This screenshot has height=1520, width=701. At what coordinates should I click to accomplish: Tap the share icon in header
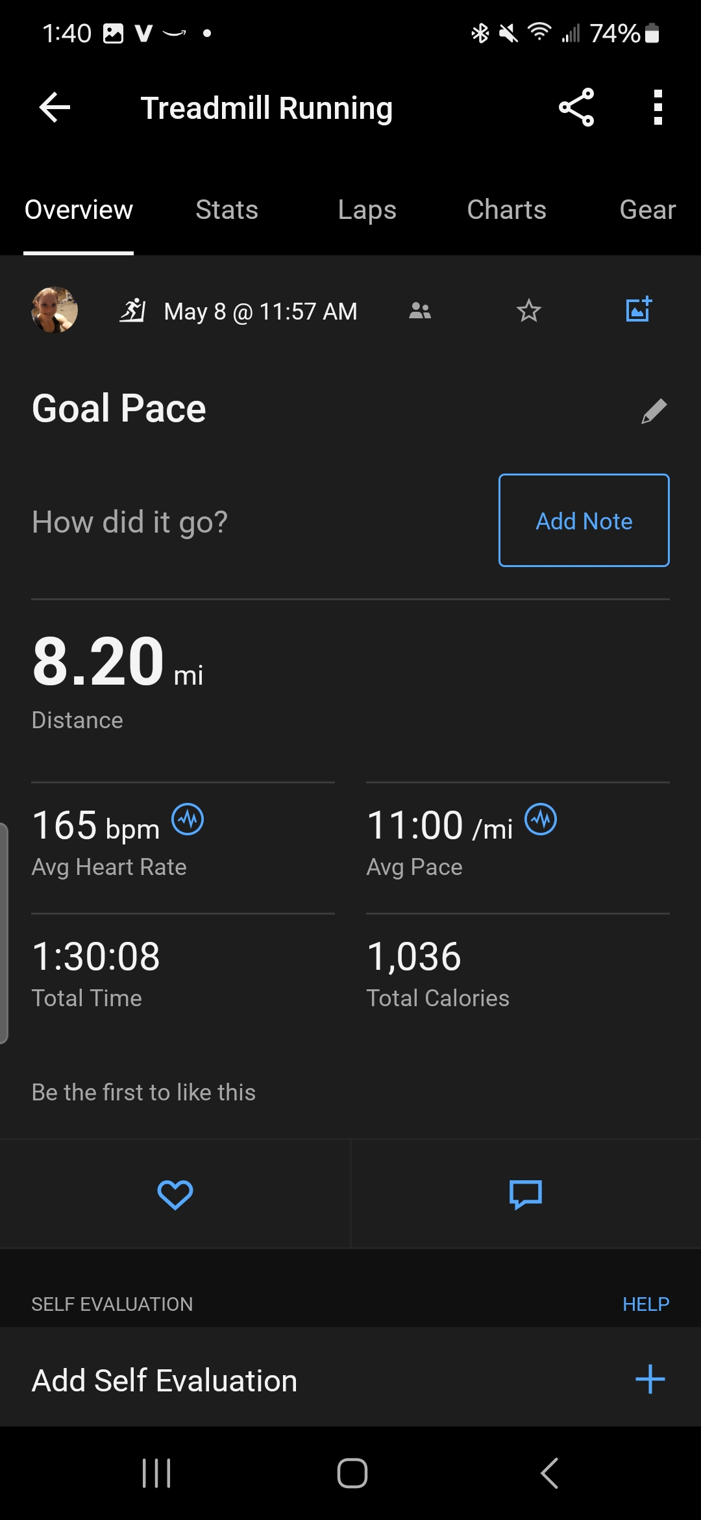(576, 107)
